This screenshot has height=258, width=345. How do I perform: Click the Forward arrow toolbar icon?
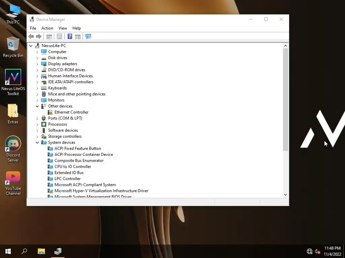tap(39, 36)
